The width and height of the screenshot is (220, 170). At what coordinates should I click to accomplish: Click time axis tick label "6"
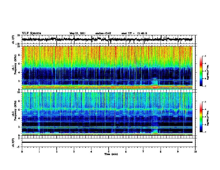point(126,152)
